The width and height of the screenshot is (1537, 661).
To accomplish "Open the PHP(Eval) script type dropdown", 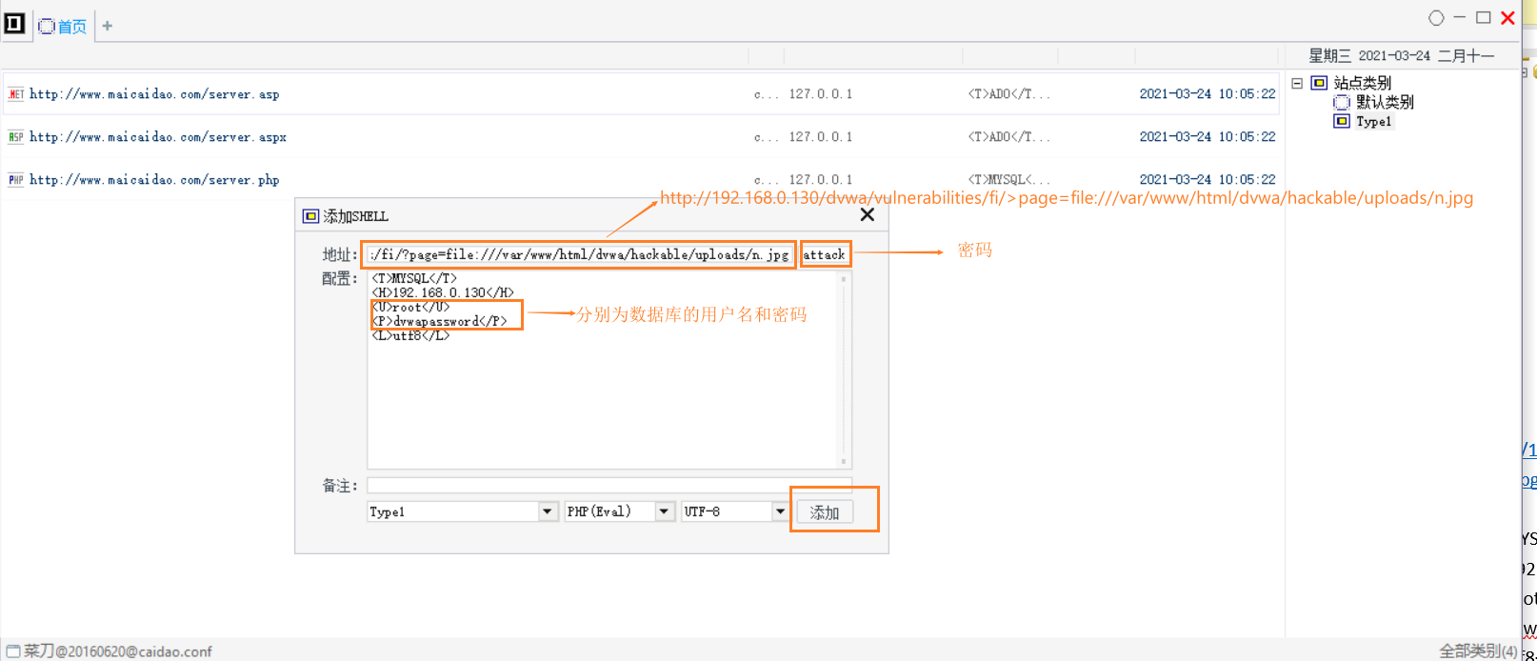I will pyautogui.click(x=664, y=511).
